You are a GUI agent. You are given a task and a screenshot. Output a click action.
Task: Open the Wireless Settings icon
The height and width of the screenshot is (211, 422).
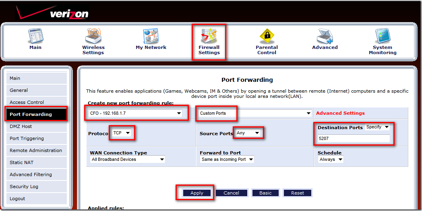click(93, 37)
